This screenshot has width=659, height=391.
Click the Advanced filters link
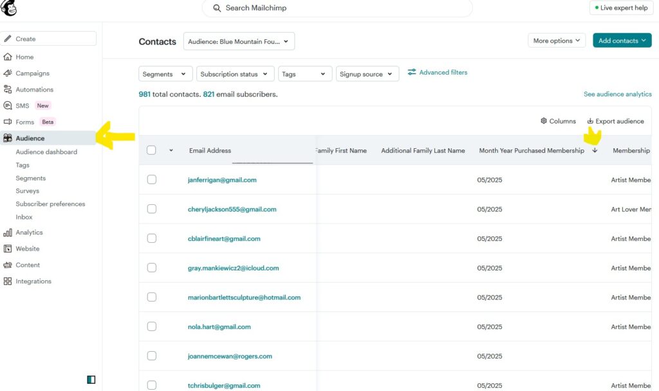click(x=443, y=72)
